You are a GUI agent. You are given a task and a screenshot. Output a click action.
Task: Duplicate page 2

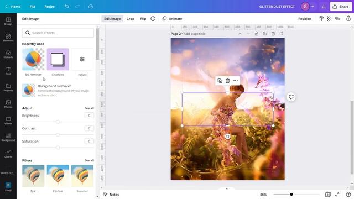tap(264, 34)
